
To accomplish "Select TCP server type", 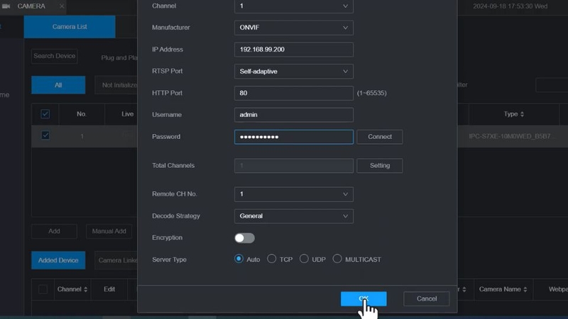I will (271, 259).
